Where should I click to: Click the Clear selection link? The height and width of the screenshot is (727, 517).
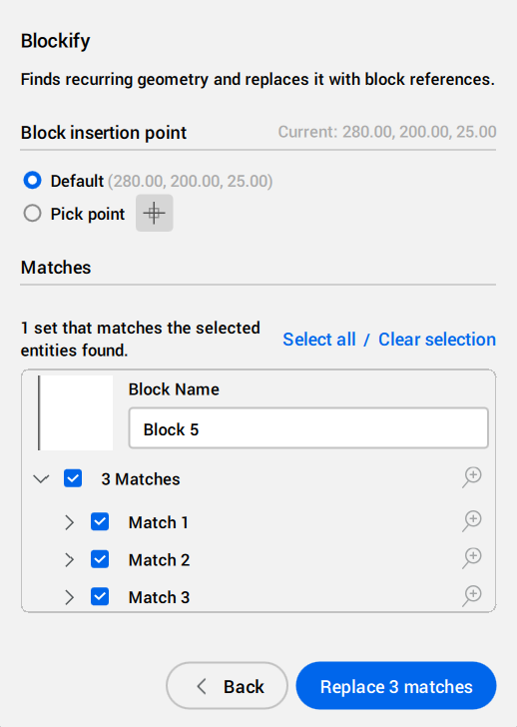click(x=437, y=340)
